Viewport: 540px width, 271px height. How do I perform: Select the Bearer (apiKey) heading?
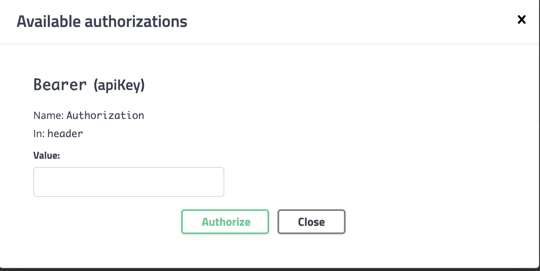tap(89, 85)
